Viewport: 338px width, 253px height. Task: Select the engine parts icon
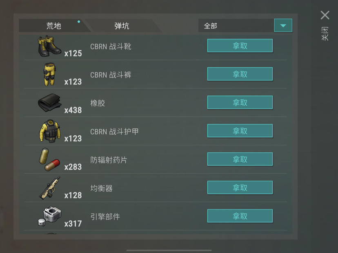pyautogui.click(x=49, y=216)
